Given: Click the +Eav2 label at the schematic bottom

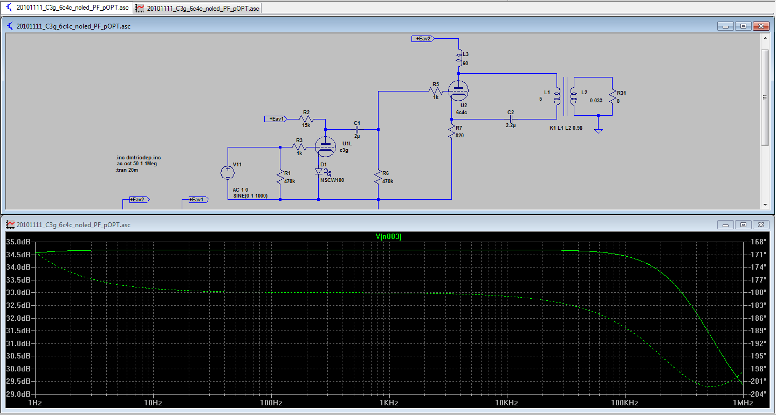Looking at the screenshot, I should [139, 200].
